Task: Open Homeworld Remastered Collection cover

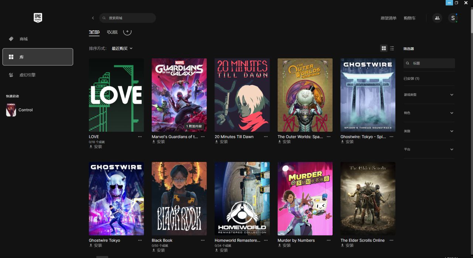Action: click(242, 199)
